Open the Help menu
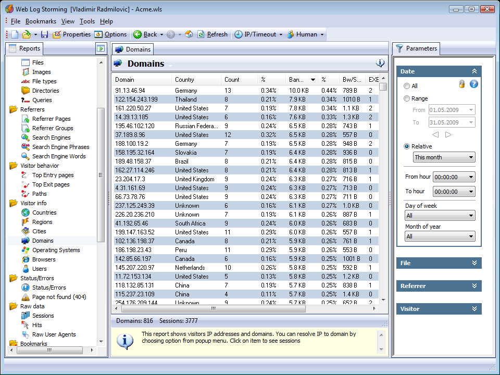The image size is (500, 375). tap(106, 21)
